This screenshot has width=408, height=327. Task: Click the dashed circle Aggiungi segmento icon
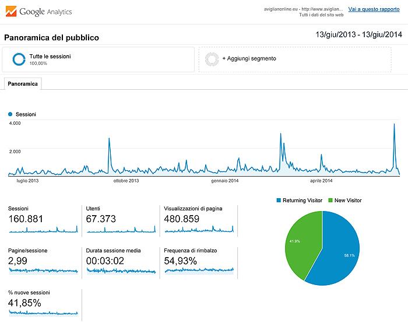point(212,59)
